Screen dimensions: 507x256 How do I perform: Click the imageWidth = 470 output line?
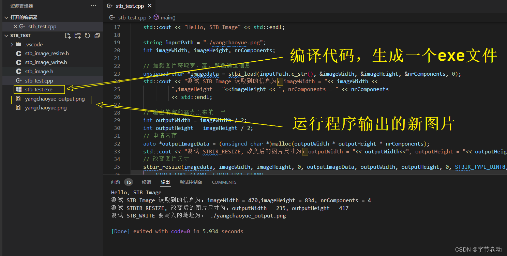coord(241,200)
